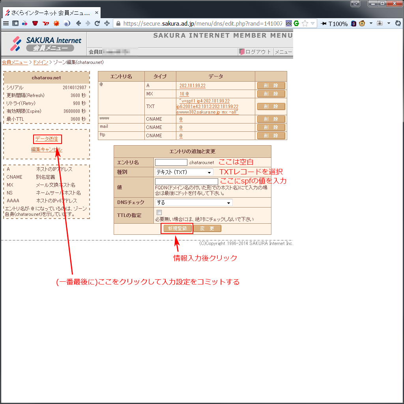Click the 会員メニュー breadcrumb link
The height and width of the screenshot is (404, 404).
pos(15,62)
